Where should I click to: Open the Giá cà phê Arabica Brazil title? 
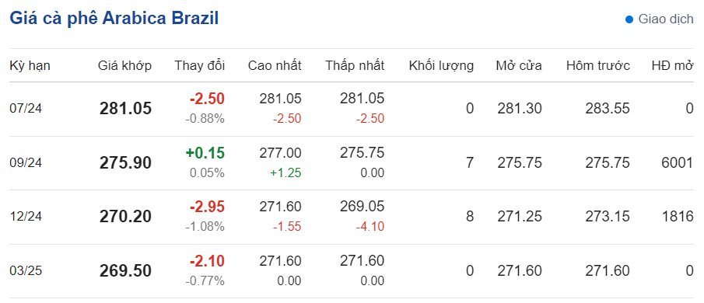click(114, 19)
